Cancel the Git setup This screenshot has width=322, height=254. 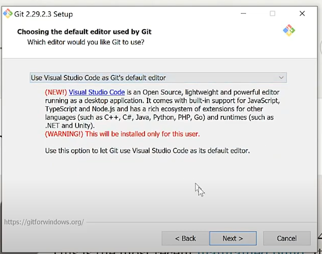click(287, 238)
